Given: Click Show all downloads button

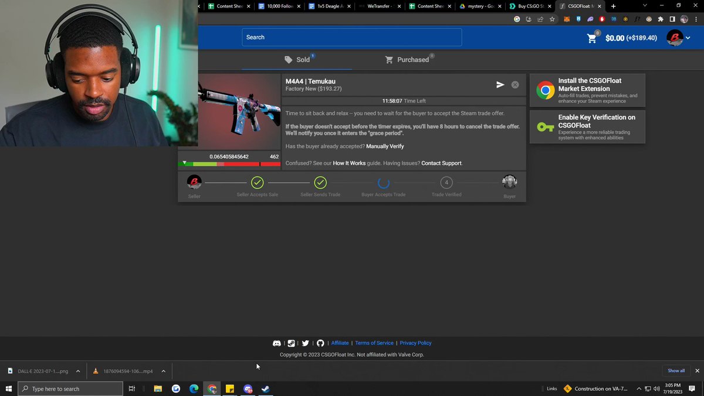Looking at the screenshot, I should coord(676,371).
